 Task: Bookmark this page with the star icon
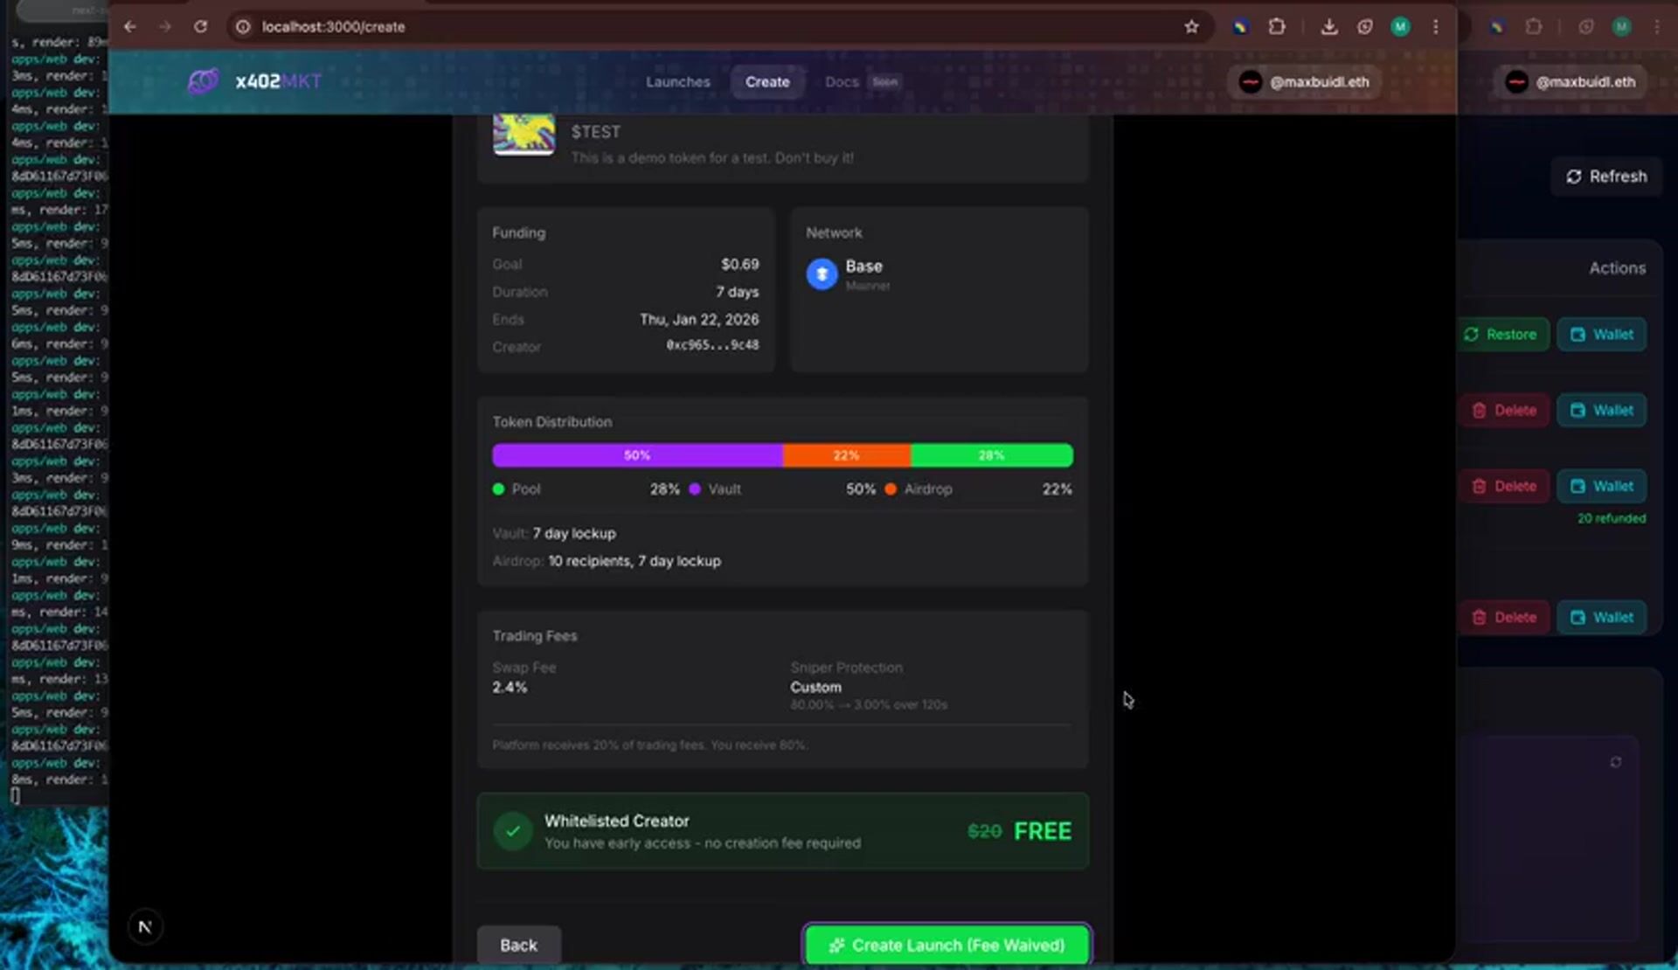pos(1192,27)
